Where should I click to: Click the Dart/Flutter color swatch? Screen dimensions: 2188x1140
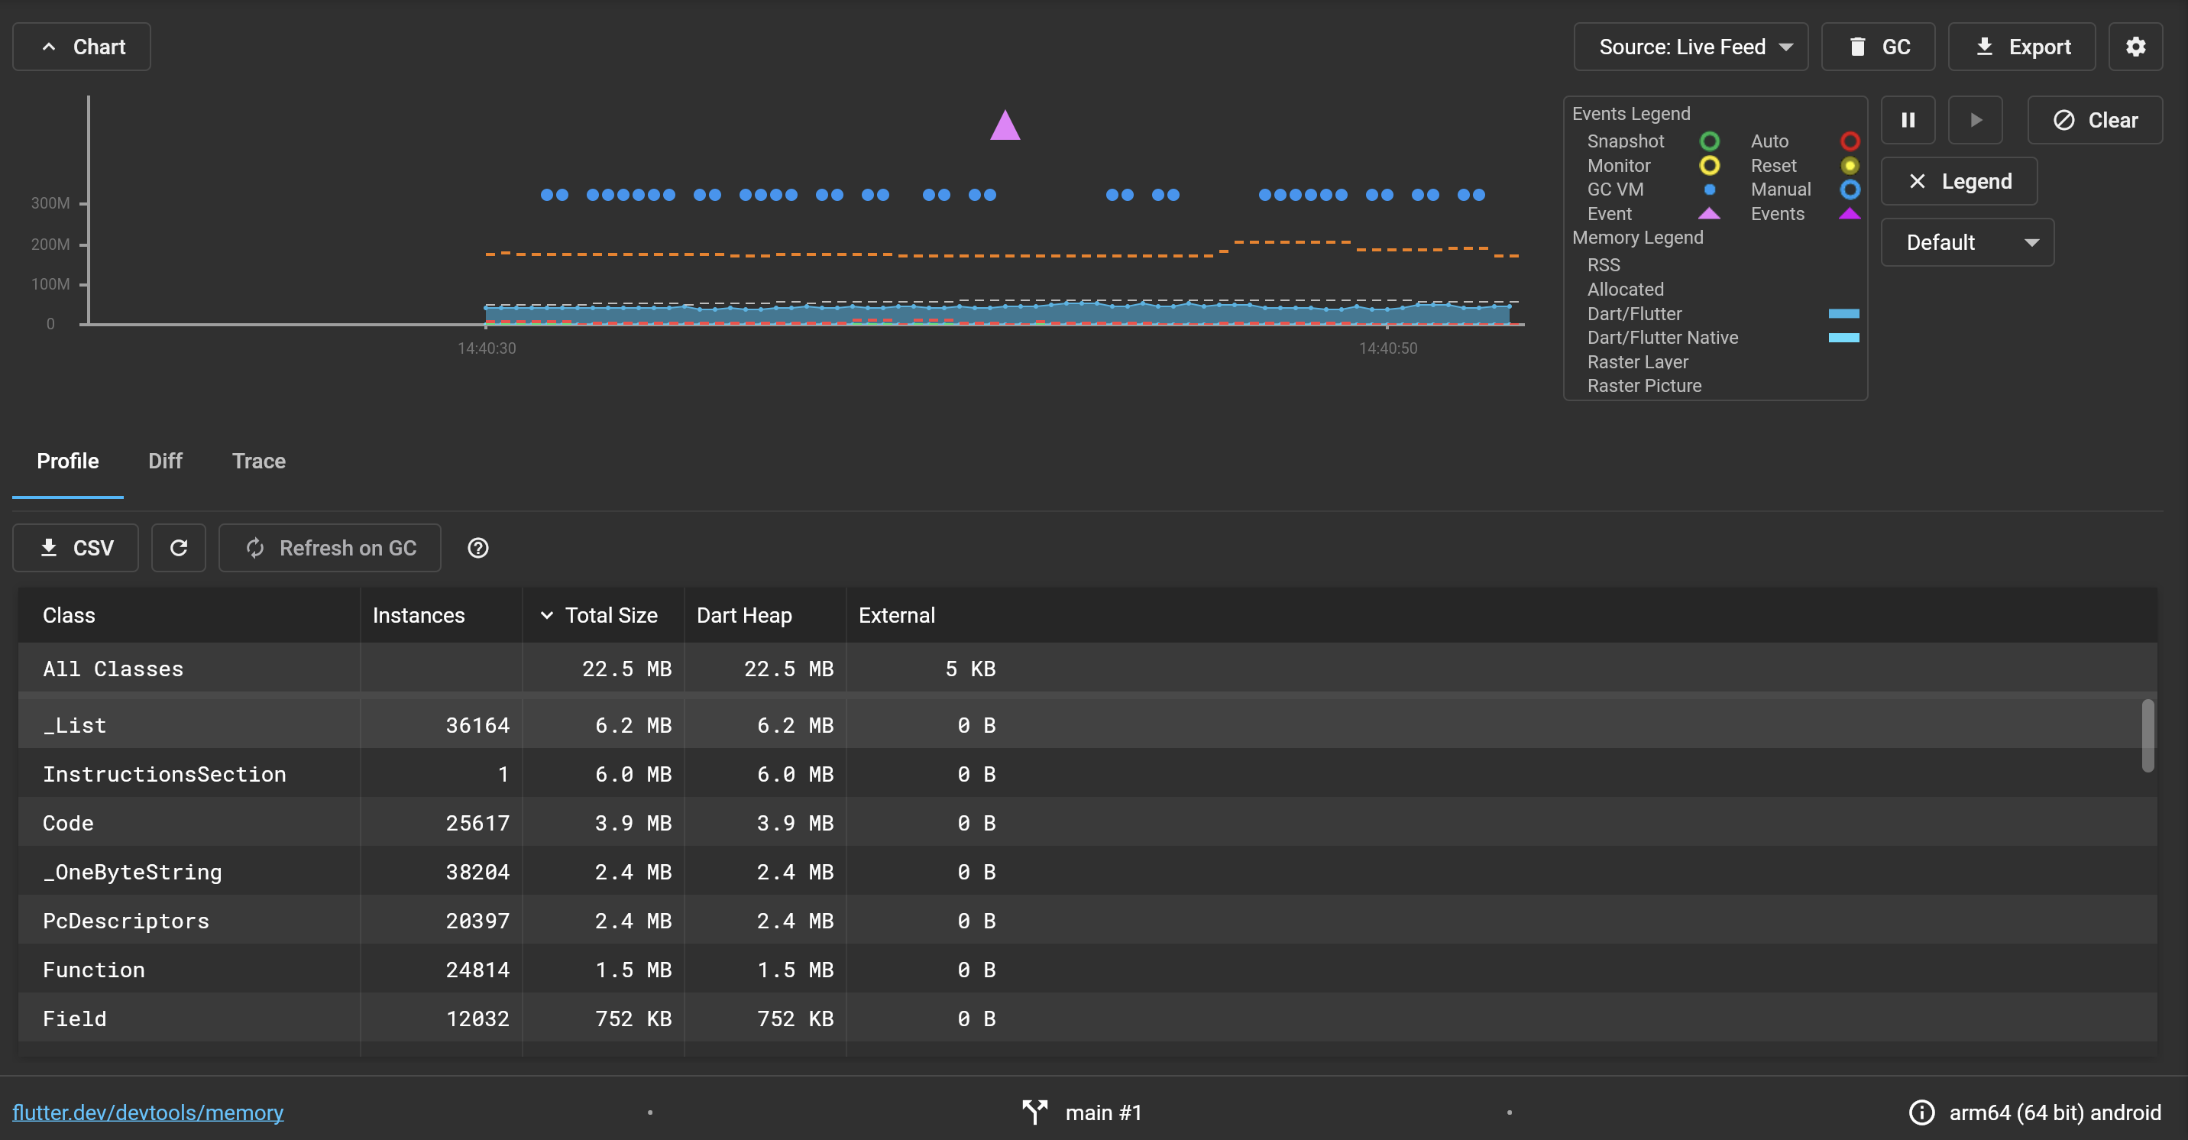click(1843, 313)
